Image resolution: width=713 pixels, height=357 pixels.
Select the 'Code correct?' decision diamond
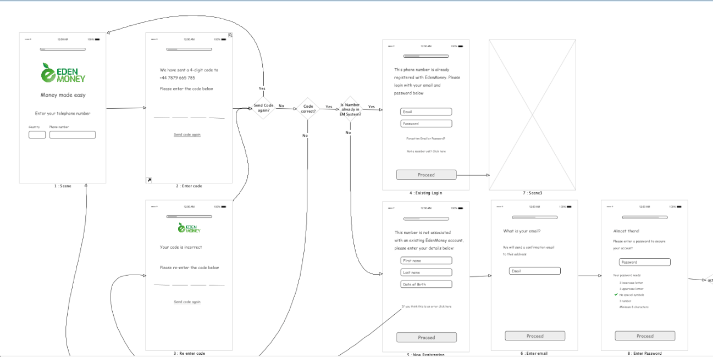pos(308,109)
